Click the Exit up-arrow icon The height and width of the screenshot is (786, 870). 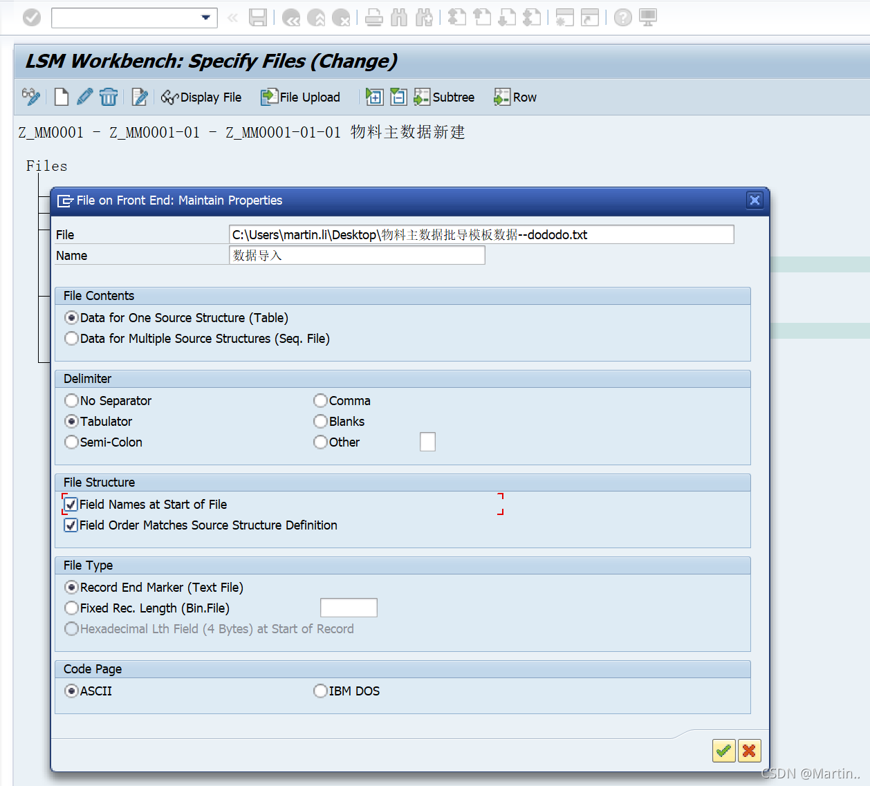(316, 17)
